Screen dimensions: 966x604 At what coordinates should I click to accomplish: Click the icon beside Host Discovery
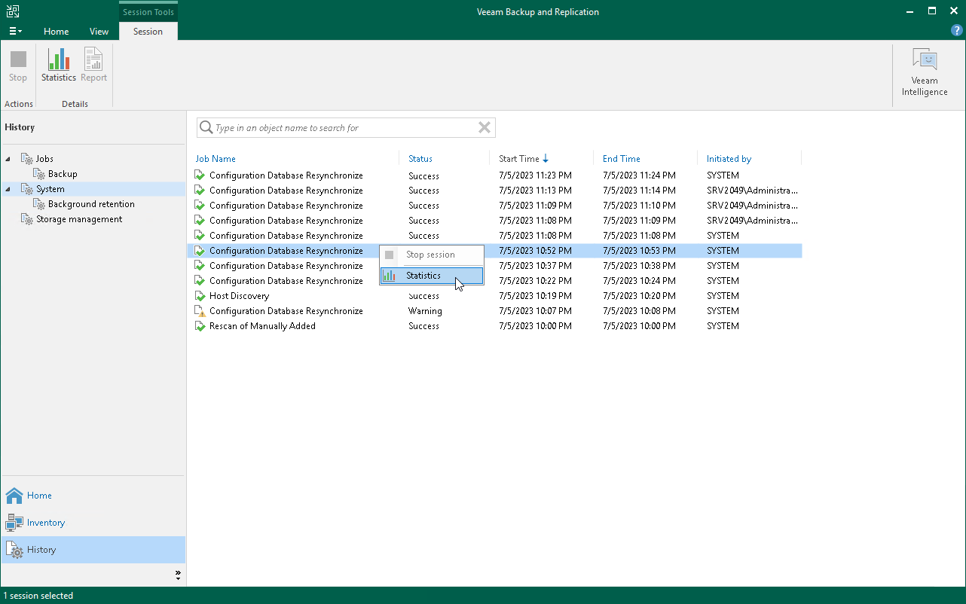[x=200, y=296]
